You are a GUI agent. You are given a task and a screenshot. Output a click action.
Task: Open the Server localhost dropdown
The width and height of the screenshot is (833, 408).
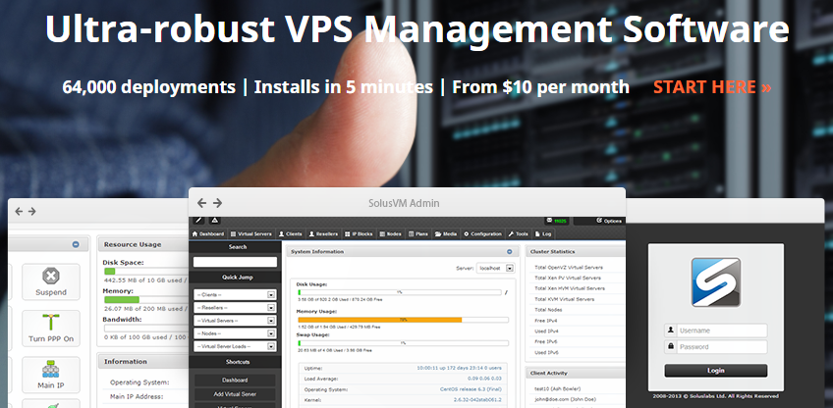point(495,269)
